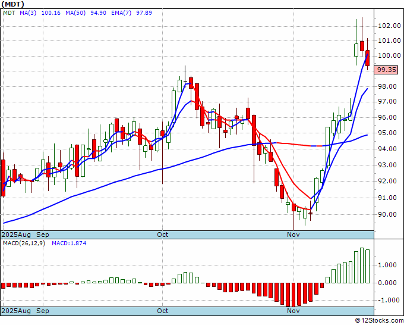Screen dimensions: 404x325
Task: Click the 97.00 price axis label
Action: pos(387,101)
